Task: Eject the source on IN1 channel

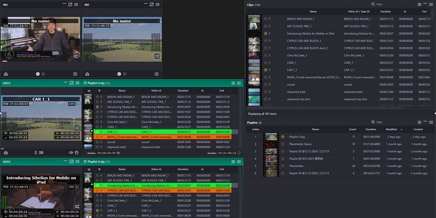Action: point(6,74)
